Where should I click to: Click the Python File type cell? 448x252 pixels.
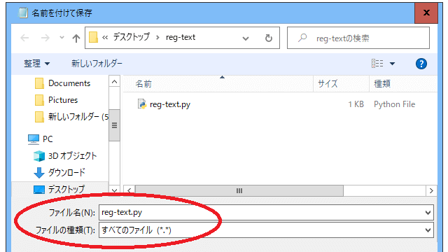(x=394, y=104)
